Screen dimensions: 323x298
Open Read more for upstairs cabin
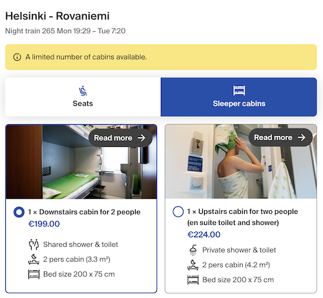click(280, 138)
